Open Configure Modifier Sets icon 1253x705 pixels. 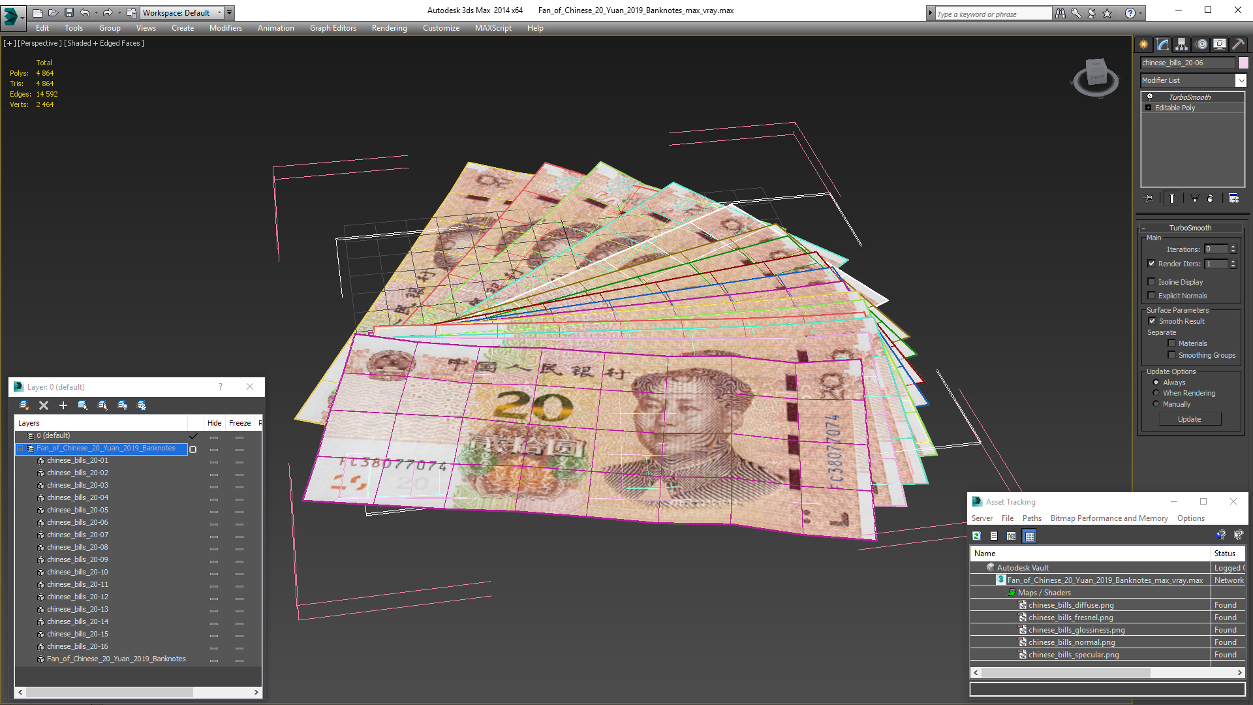point(1233,198)
